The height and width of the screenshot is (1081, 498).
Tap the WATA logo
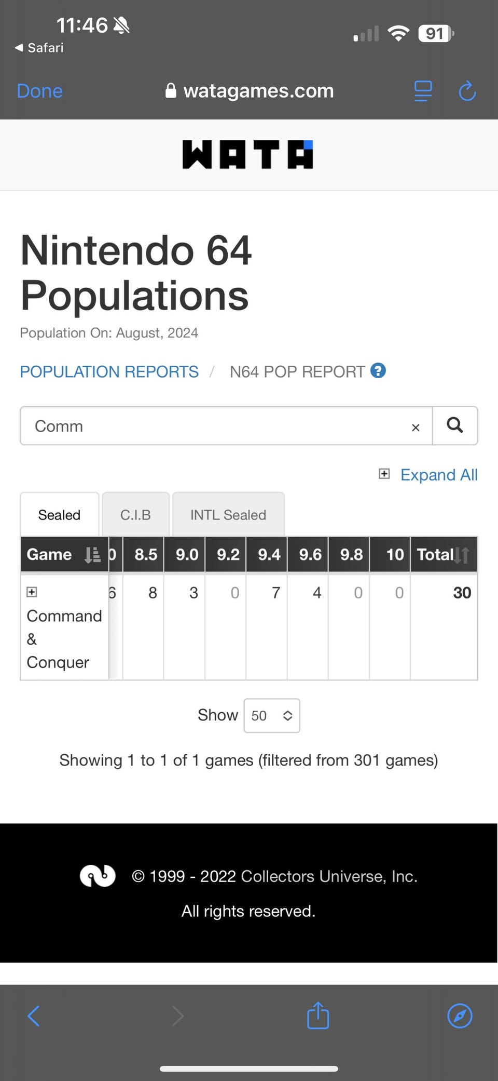pyautogui.click(x=248, y=155)
